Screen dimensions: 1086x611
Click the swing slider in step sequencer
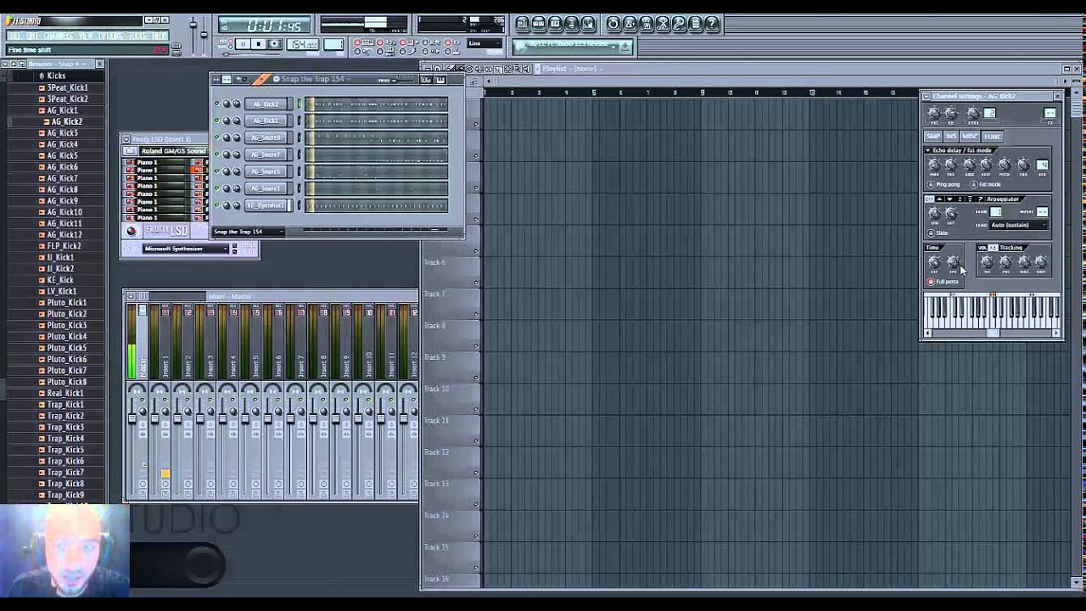(x=406, y=79)
